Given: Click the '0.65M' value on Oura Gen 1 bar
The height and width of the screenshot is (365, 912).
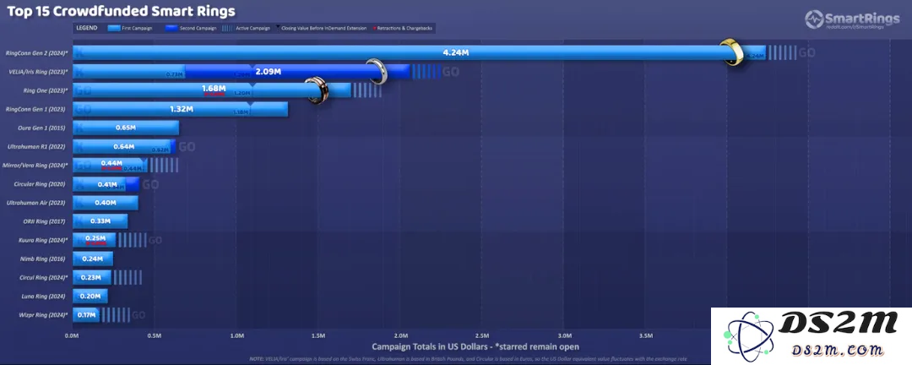Looking at the screenshot, I should coord(125,128).
